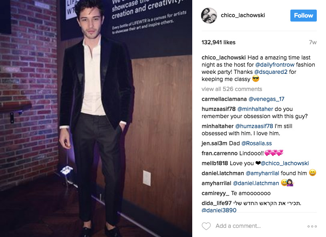326x237 pixels.
Task: Open the @amyharrilal mention link
Action: [262, 173]
